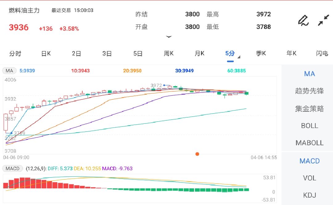Toggle the KDJ sub-chart indicator

point(309,195)
